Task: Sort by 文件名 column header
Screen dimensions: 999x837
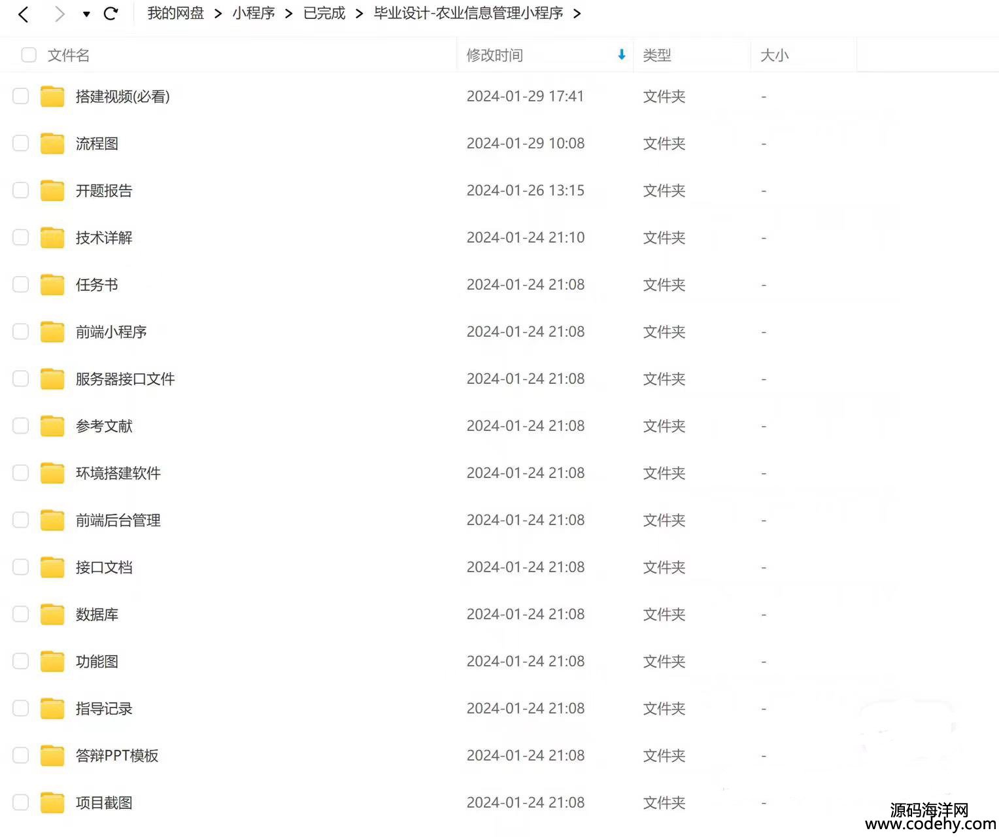Action: point(69,55)
